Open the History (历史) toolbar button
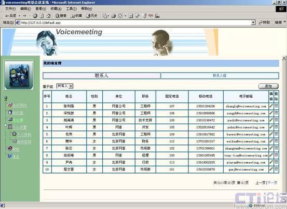This screenshot has width=287, height=209. tap(92, 16)
